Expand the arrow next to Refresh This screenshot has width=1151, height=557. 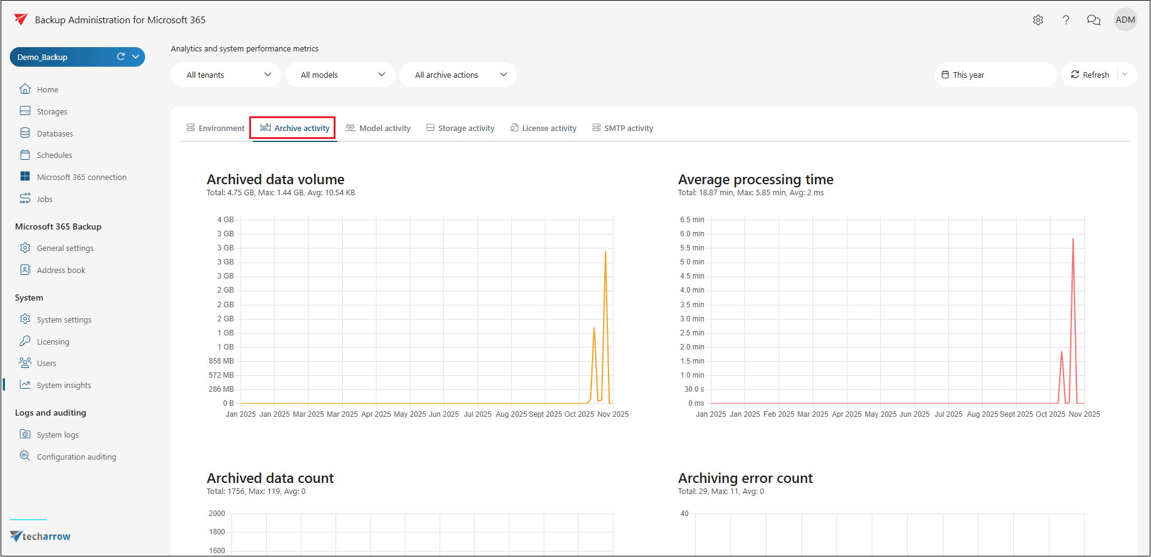click(1125, 75)
